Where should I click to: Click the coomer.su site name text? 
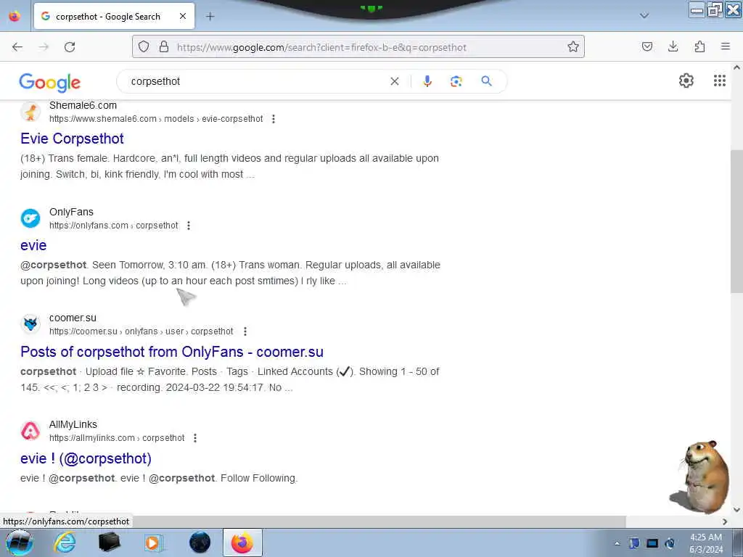pos(73,318)
